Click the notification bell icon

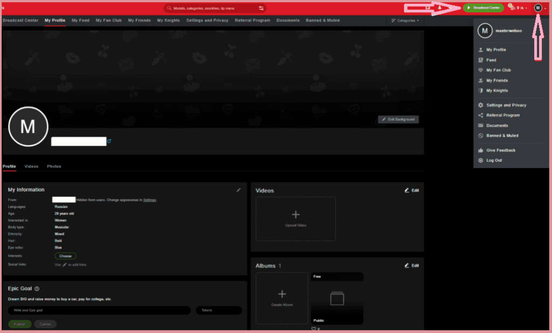[440, 8]
